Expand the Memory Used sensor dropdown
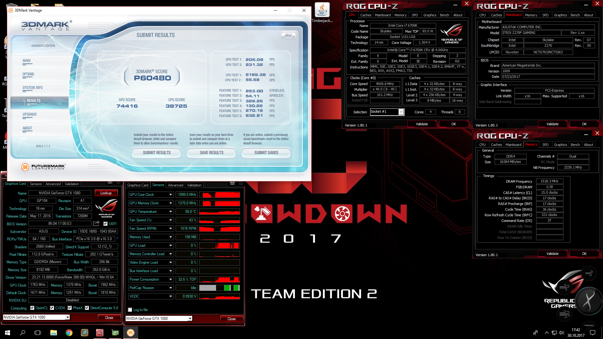This screenshot has height=339, width=603. [x=171, y=237]
